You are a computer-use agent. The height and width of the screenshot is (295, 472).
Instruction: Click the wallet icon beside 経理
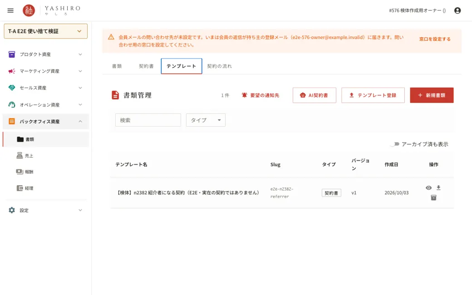point(20,188)
